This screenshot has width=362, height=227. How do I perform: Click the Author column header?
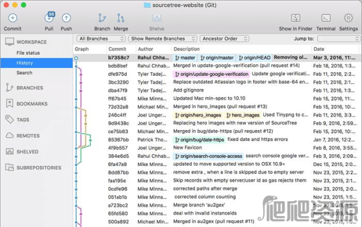coord(145,49)
